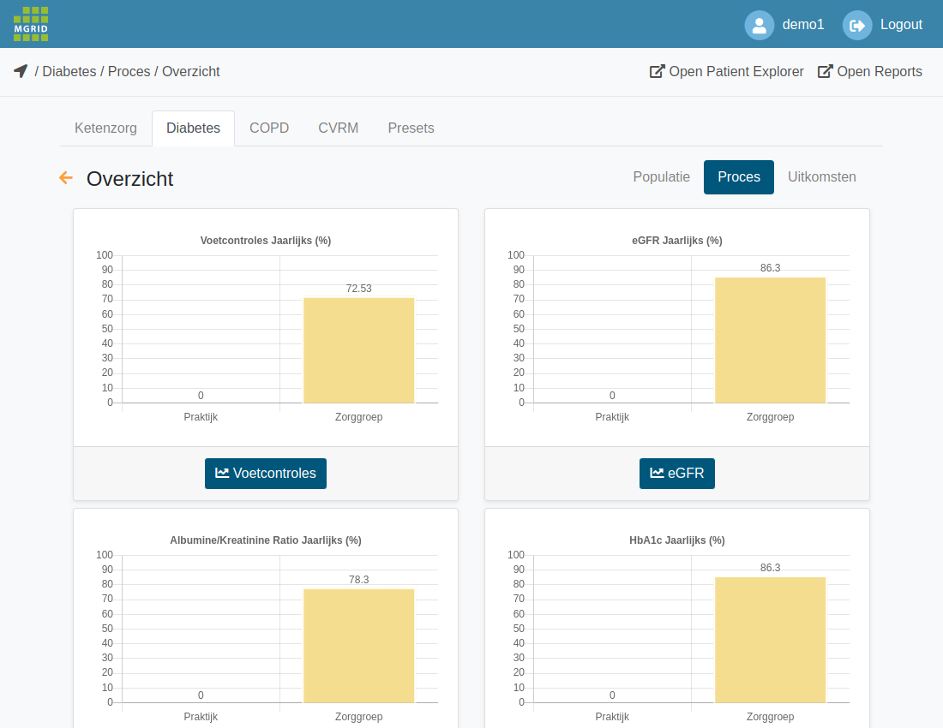Click the Voetcontroles Jaarlijks (%) chart title
Viewport: 943px width, 728px height.
click(x=265, y=241)
